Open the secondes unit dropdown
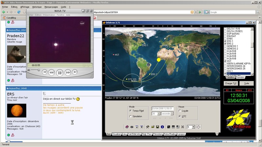262x147 pixels. coord(172,114)
